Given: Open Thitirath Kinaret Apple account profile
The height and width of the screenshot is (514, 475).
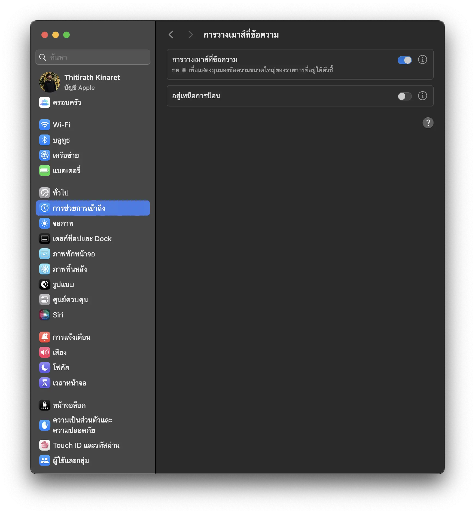Looking at the screenshot, I should pos(92,82).
